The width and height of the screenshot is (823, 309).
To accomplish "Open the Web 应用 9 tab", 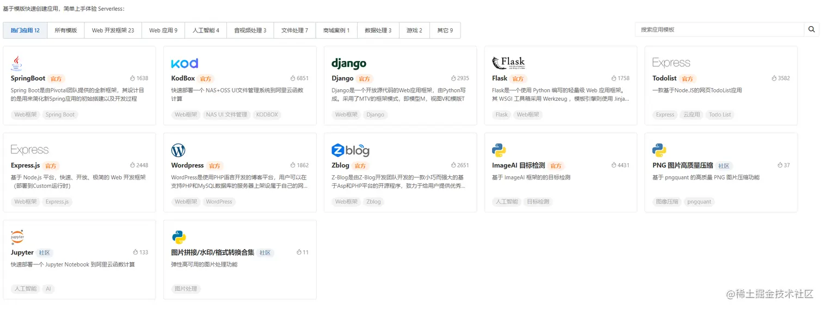I will pyautogui.click(x=163, y=30).
